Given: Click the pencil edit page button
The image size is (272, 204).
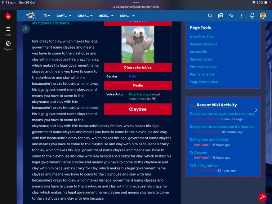Looking at the screenshot, I should point(25,29).
